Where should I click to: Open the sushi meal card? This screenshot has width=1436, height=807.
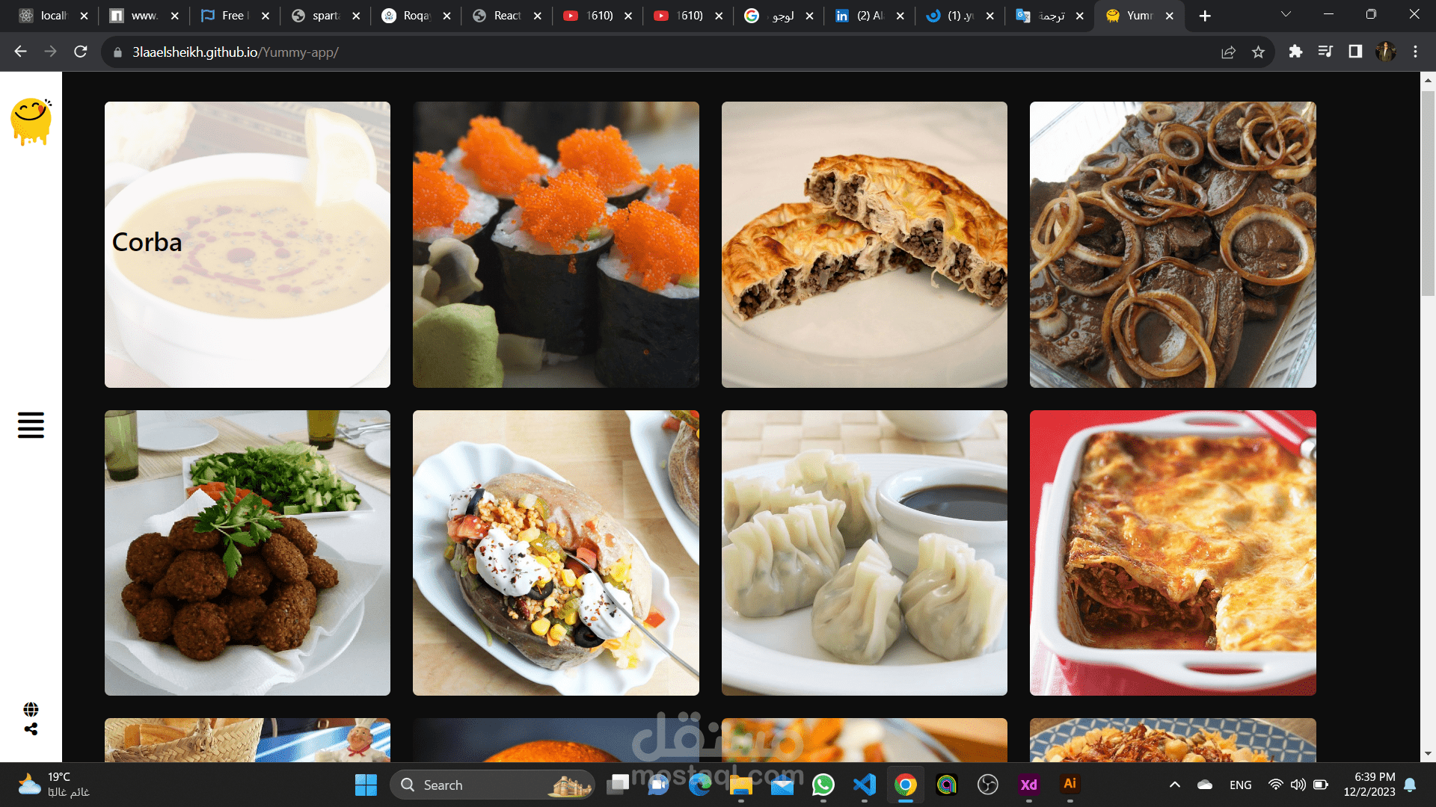click(556, 244)
